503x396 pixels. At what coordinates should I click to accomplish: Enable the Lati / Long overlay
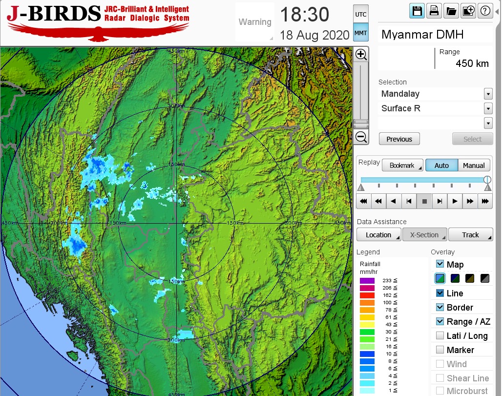440,335
